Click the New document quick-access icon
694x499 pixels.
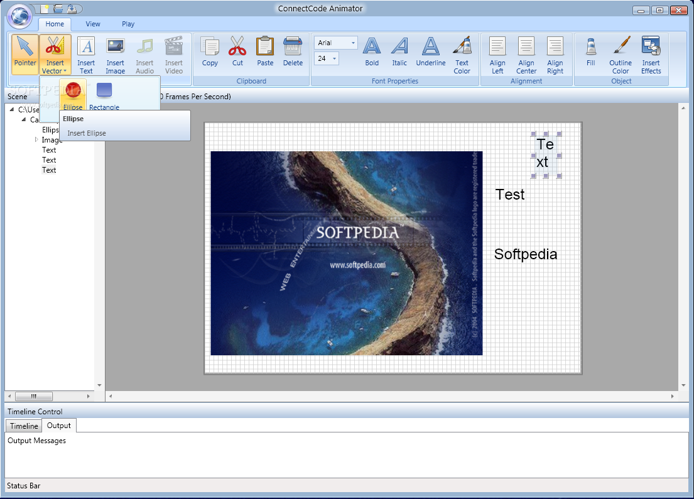pyautogui.click(x=45, y=8)
